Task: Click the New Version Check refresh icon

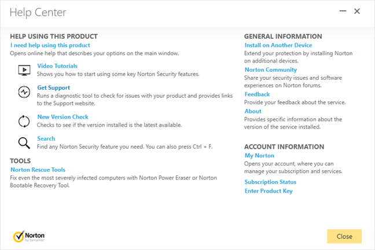Action: (x=24, y=122)
